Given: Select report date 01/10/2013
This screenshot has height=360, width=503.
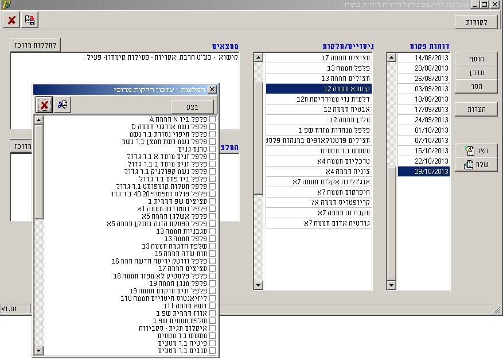Looking at the screenshot, I should 423,130.
